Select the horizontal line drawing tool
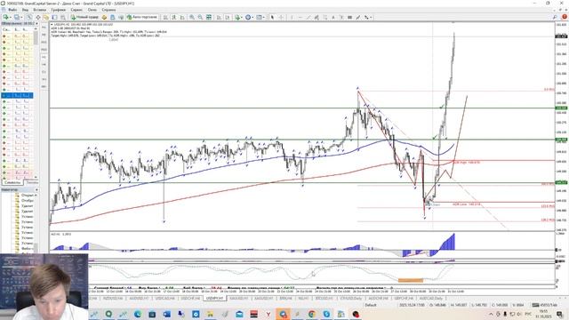 tap(301, 17)
